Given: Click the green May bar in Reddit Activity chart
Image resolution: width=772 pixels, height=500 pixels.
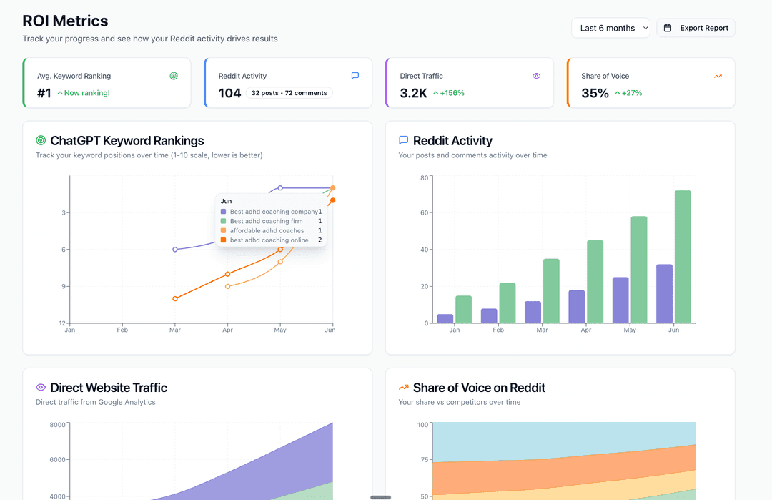Looking at the screenshot, I should [638, 270].
